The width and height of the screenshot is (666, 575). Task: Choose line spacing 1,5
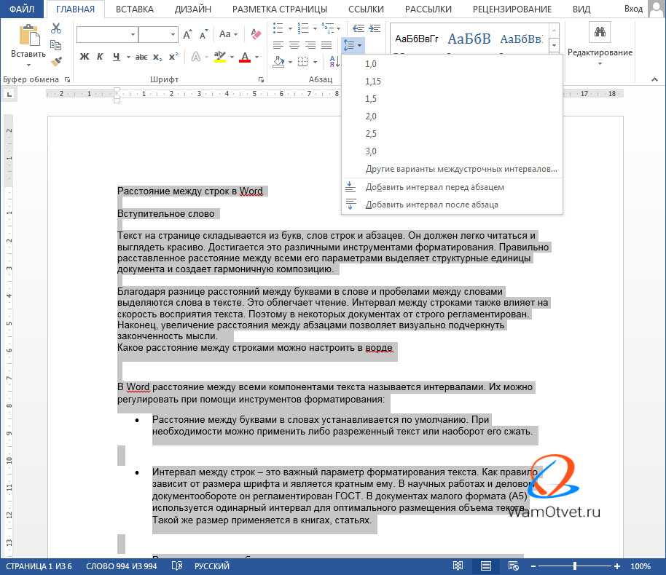(x=452, y=98)
